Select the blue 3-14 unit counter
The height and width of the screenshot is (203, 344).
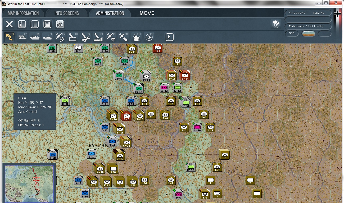[x=85, y=193]
